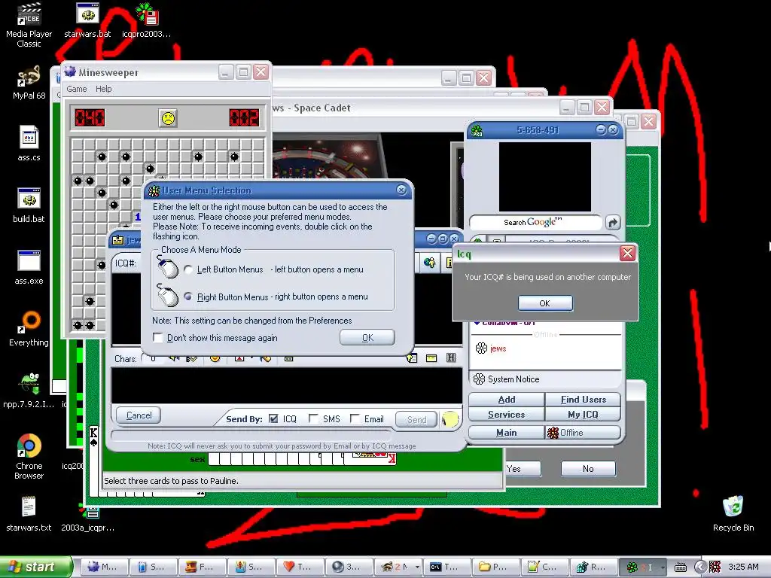Click OK in User Menu Selection dialog
The image size is (771, 578).
click(367, 338)
